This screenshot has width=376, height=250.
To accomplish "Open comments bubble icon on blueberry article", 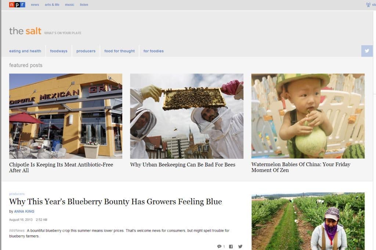I will pos(219,246).
